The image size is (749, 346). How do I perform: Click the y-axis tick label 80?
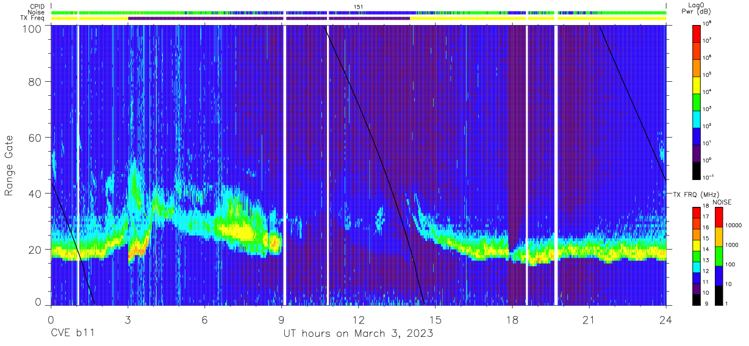pos(34,82)
